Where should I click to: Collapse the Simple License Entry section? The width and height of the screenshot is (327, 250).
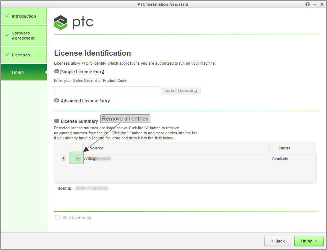point(57,71)
